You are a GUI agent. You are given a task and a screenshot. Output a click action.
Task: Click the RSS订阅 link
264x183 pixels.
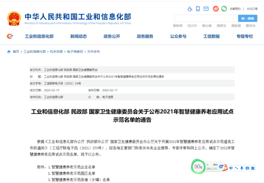252,9
